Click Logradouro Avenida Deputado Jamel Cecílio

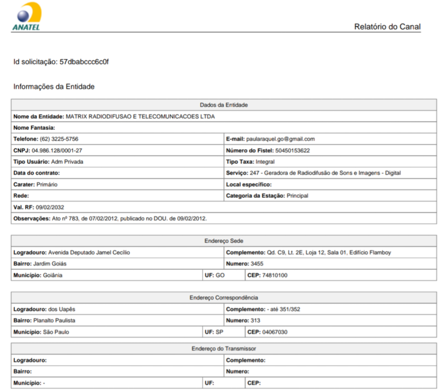point(89,253)
